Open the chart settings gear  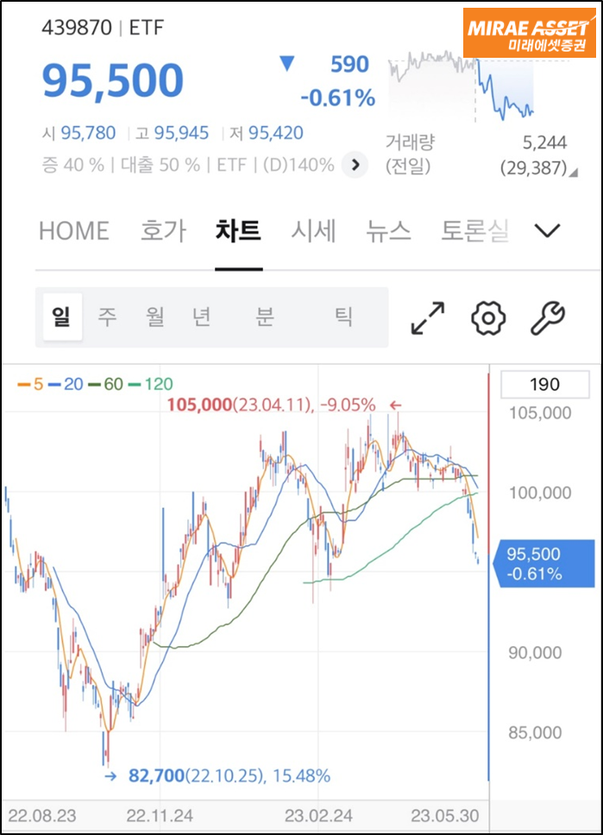[487, 317]
